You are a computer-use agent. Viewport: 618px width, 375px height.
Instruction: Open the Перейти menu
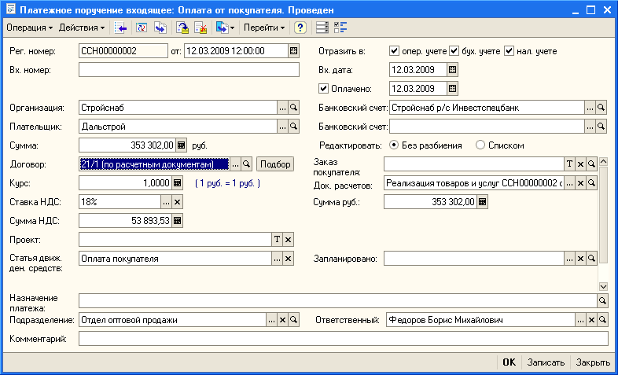tap(264, 28)
